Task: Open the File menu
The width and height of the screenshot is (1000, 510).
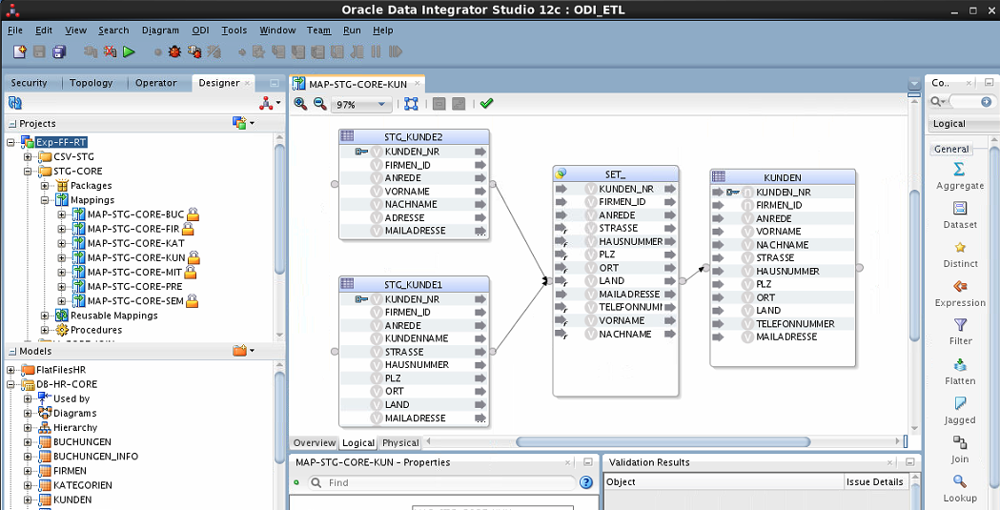Action: [x=14, y=30]
